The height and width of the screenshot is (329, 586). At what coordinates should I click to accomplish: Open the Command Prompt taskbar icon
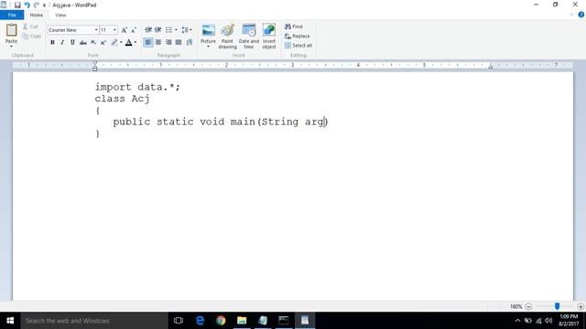click(284, 321)
